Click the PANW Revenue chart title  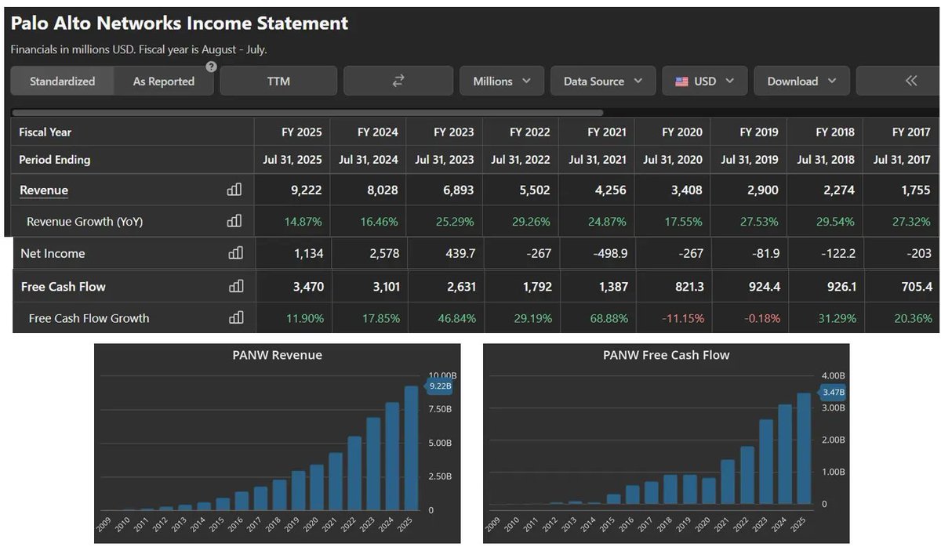[278, 355]
